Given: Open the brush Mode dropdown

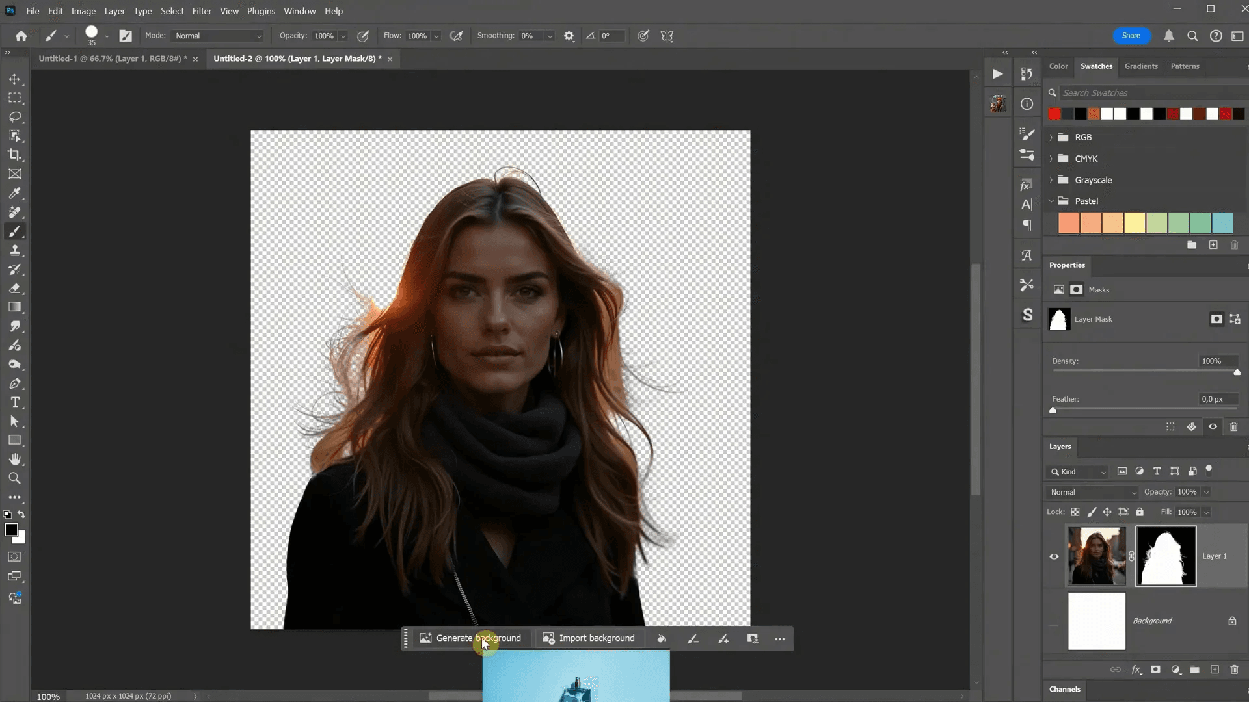Looking at the screenshot, I should [219, 36].
